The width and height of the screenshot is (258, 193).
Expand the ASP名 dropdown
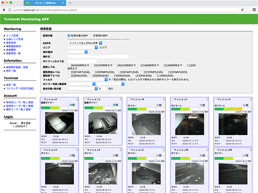(85, 43)
